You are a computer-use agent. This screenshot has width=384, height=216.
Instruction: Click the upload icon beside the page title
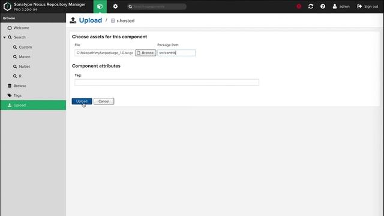pos(73,20)
